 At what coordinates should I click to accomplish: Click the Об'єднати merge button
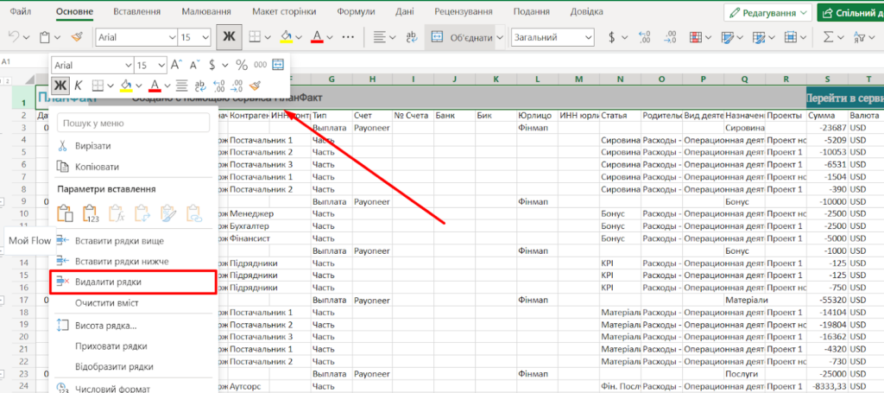click(x=459, y=37)
